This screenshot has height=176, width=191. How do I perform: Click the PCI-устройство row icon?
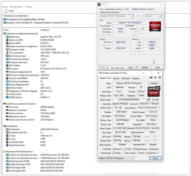pyautogui.click(x=7, y=53)
